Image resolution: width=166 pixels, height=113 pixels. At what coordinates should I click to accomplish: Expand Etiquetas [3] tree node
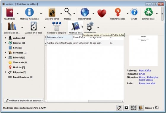(6, 72)
